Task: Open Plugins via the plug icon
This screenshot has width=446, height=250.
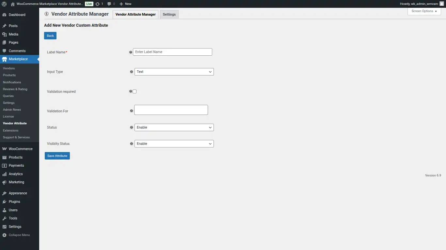Action: (5, 201)
